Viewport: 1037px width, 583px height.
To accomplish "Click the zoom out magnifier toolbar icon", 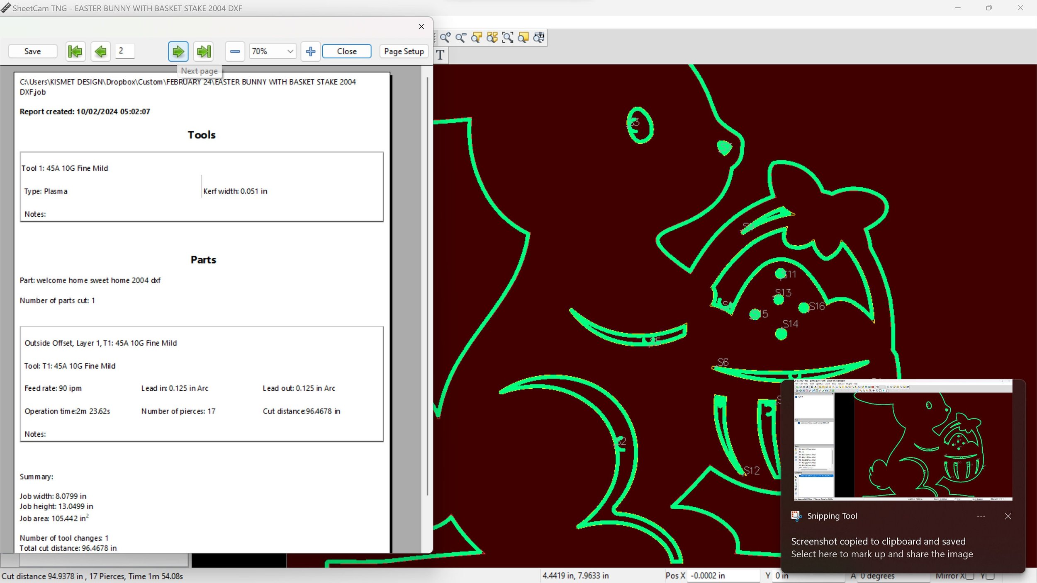I will click(x=460, y=38).
